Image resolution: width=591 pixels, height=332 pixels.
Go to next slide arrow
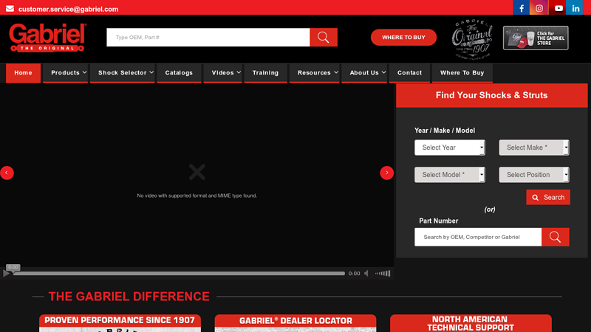[x=386, y=173]
